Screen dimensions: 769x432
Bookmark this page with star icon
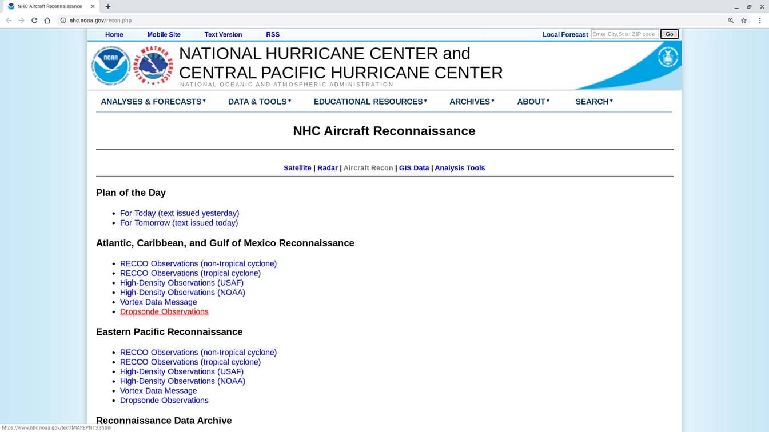coord(744,21)
